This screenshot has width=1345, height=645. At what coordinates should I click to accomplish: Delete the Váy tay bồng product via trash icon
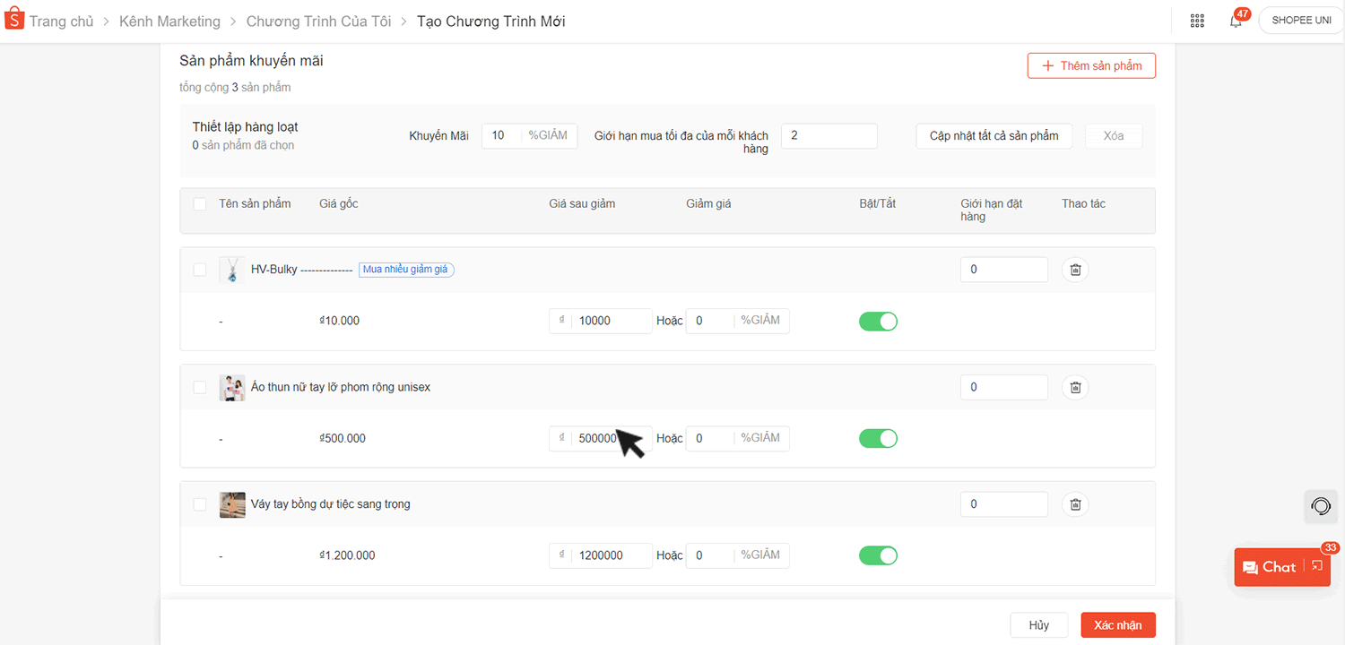pyautogui.click(x=1075, y=504)
